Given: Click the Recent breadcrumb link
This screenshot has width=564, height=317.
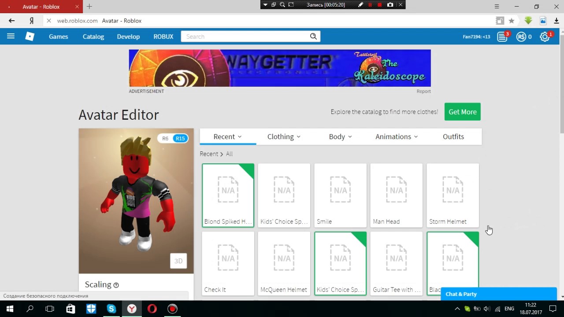Looking at the screenshot, I should [209, 154].
